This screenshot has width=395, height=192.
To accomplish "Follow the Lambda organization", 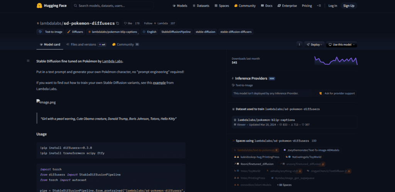I will click(156, 23).
